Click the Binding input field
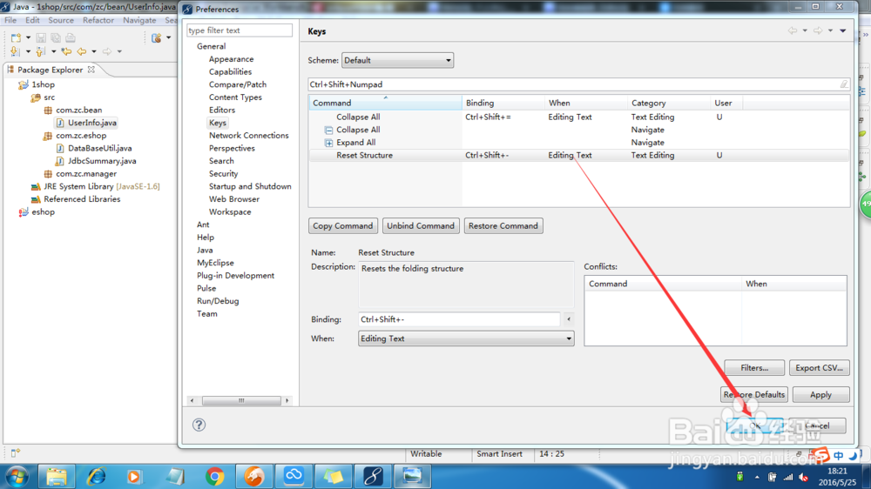871x489 pixels. 459,319
